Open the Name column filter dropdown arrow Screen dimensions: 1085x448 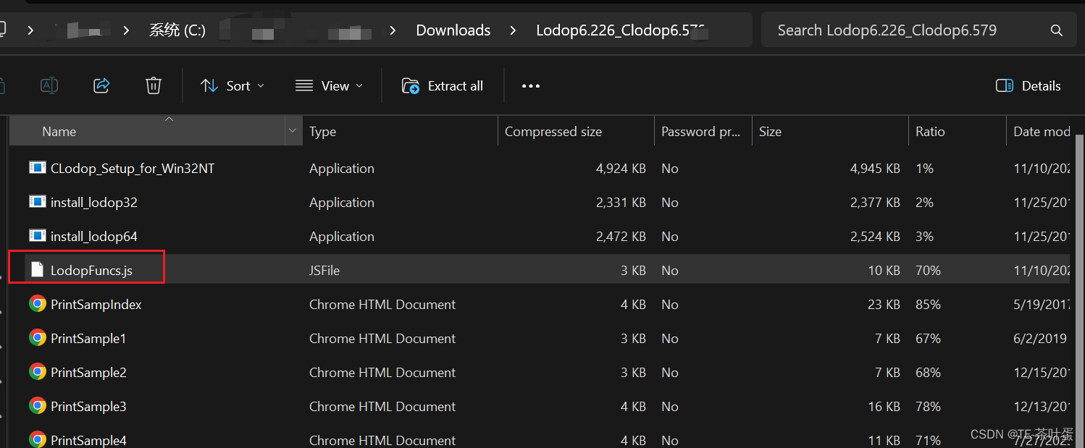(x=293, y=132)
